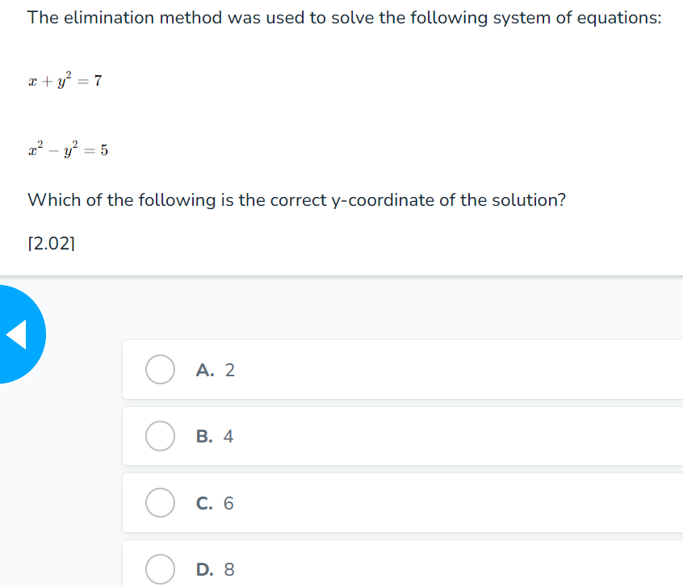683x587 pixels.
Task: Click the white triangle inside the blue button
Action: [16, 333]
